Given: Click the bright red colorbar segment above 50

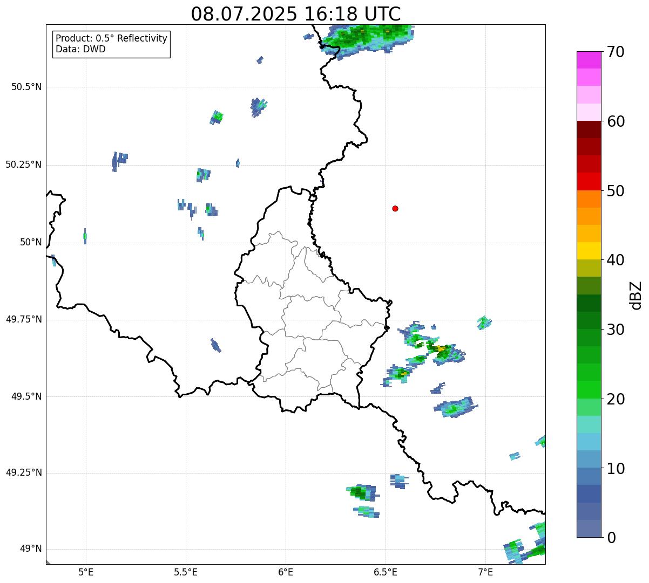Looking at the screenshot, I should pyautogui.click(x=589, y=181).
